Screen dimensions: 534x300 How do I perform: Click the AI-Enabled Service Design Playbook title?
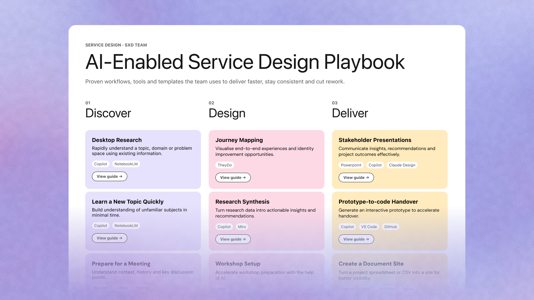[x=245, y=62]
